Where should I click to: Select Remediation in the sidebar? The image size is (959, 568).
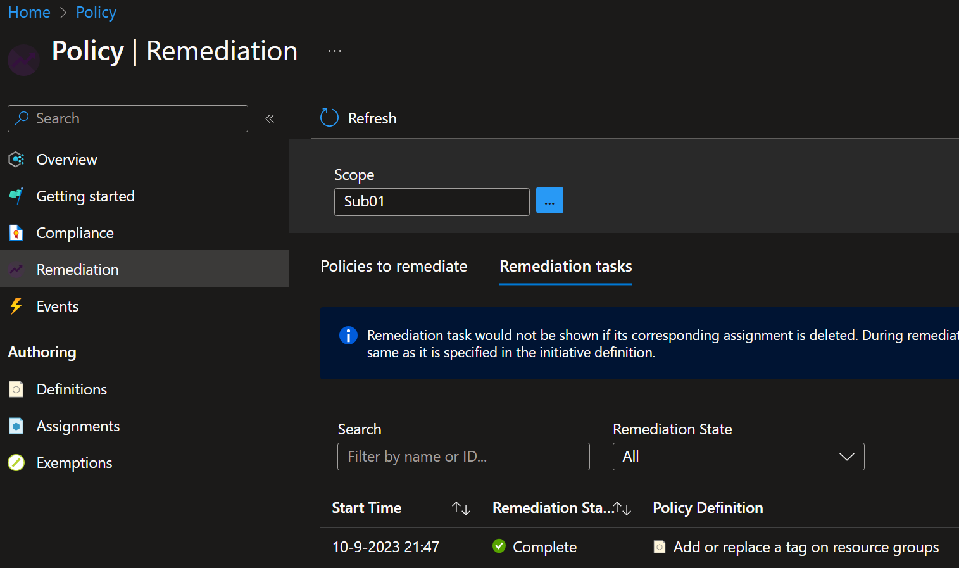click(x=144, y=268)
